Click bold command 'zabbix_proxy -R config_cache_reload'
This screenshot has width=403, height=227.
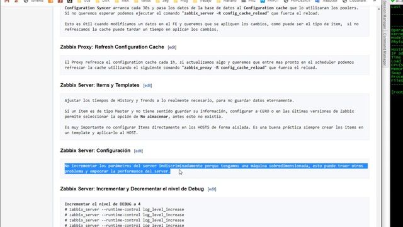click(x=225, y=67)
